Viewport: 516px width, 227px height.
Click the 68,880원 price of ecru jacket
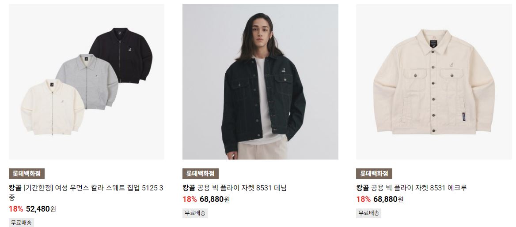coord(389,199)
